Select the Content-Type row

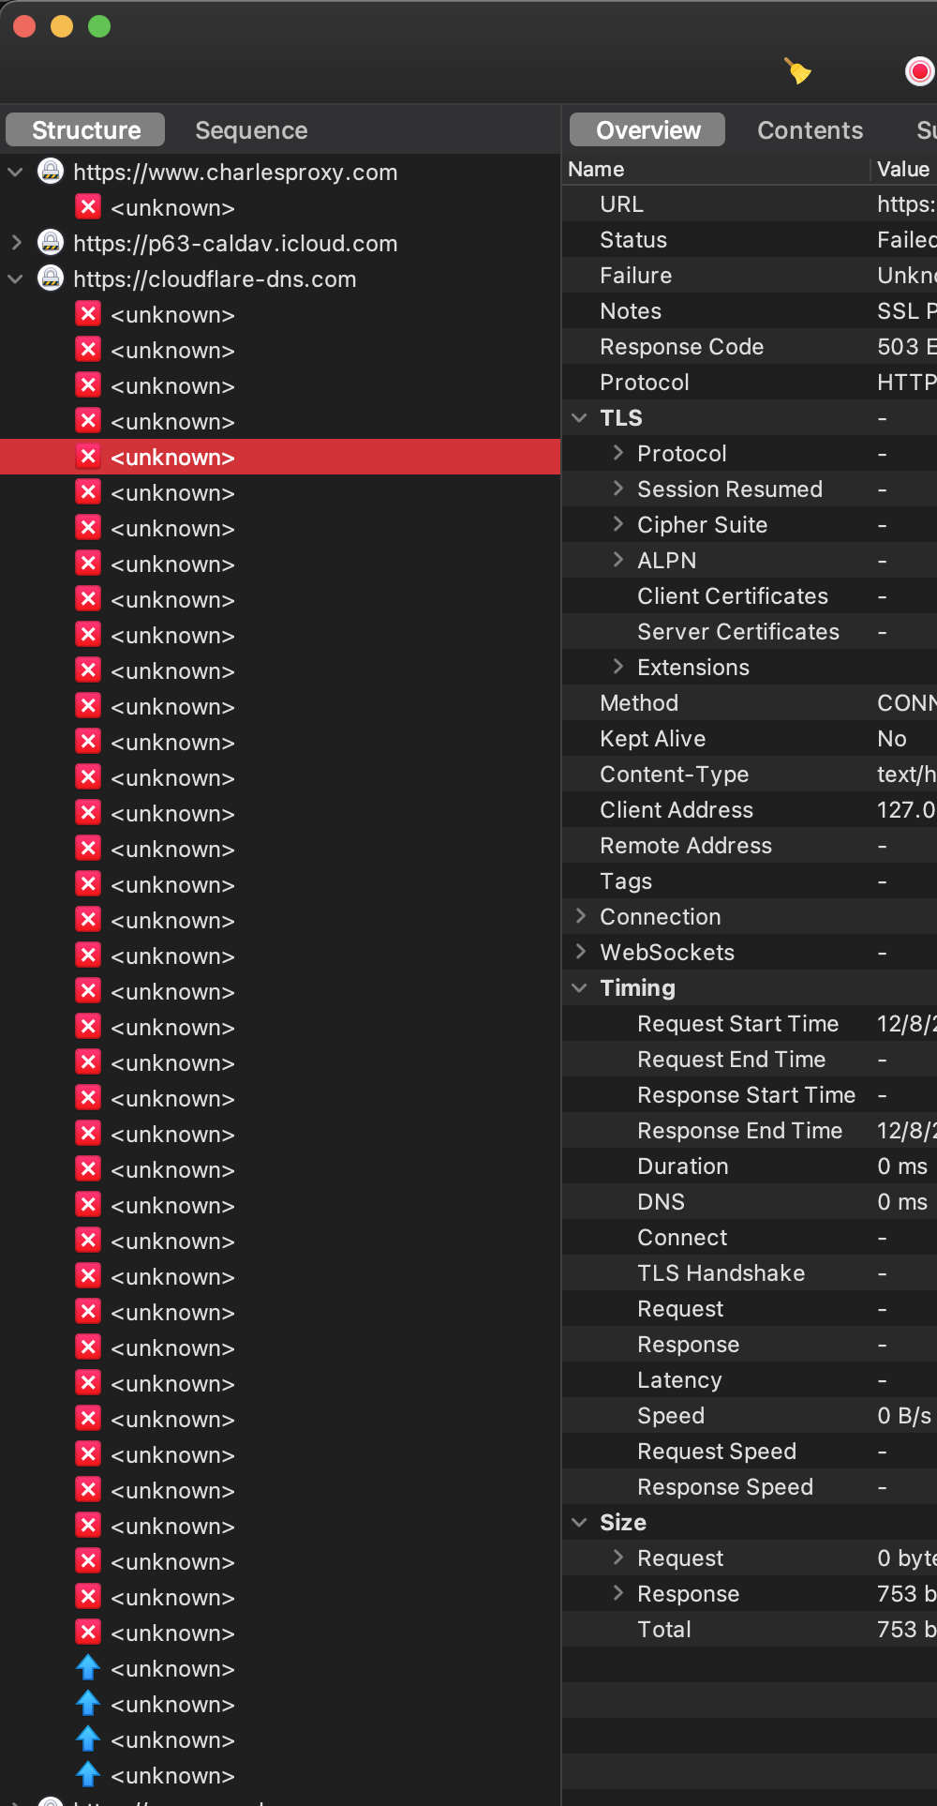(x=750, y=774)
